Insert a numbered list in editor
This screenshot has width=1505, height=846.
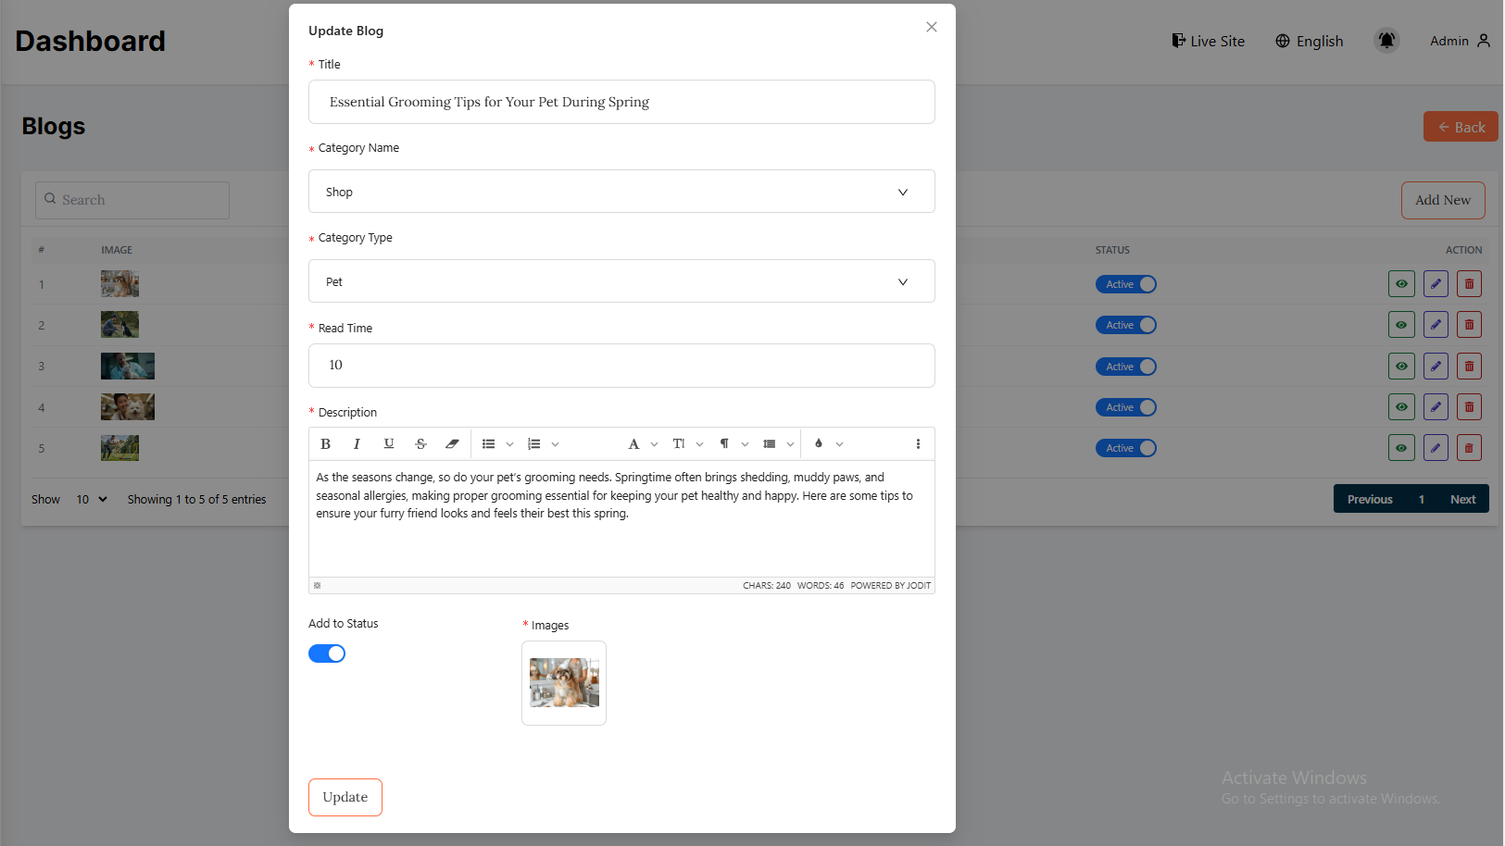click(x=534, y=444)
